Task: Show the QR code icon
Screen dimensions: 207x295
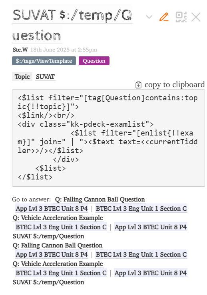Action: [x=181, y=17]
